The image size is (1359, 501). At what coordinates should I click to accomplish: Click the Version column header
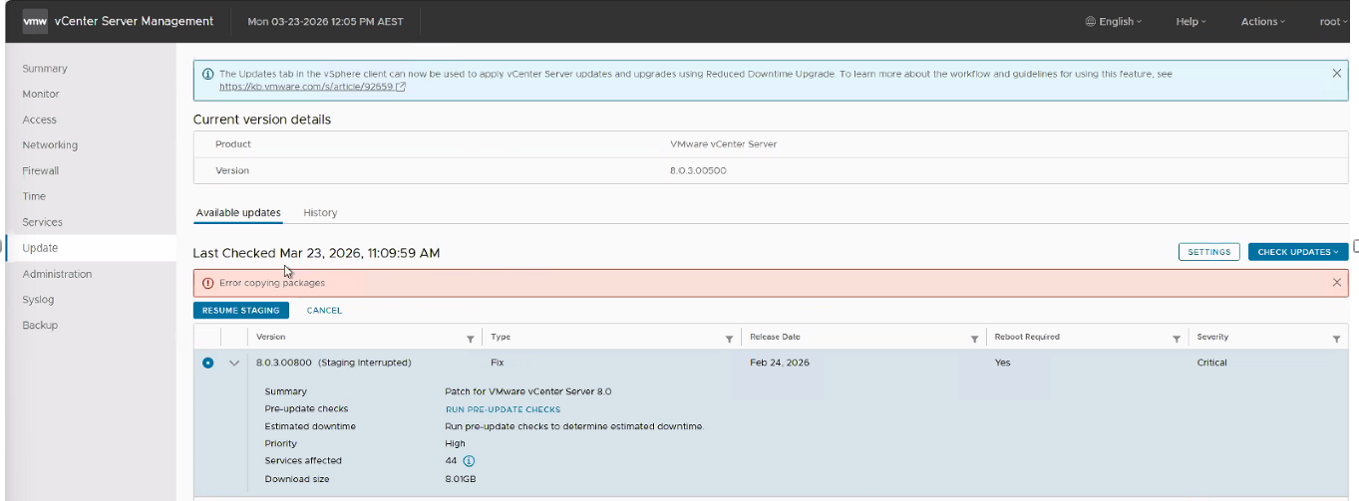(271, 337)
